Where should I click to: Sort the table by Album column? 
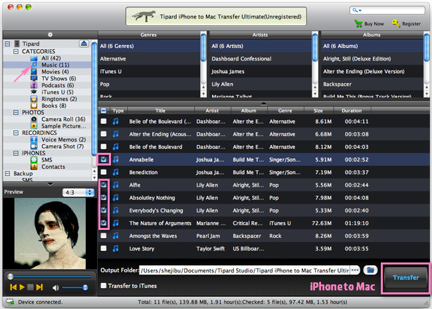(x=249, y=111)
